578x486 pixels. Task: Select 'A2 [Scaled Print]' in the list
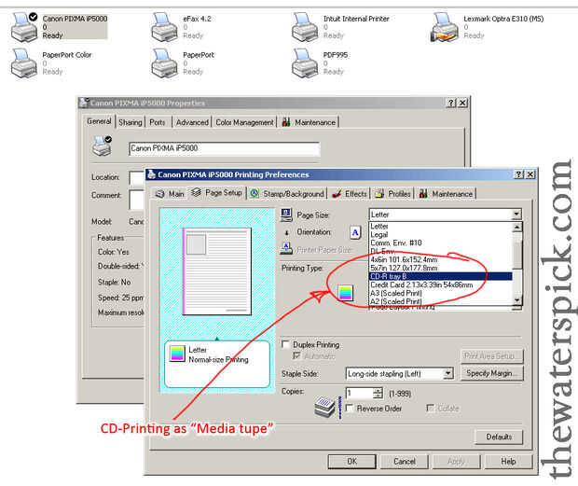coord(441,301)
